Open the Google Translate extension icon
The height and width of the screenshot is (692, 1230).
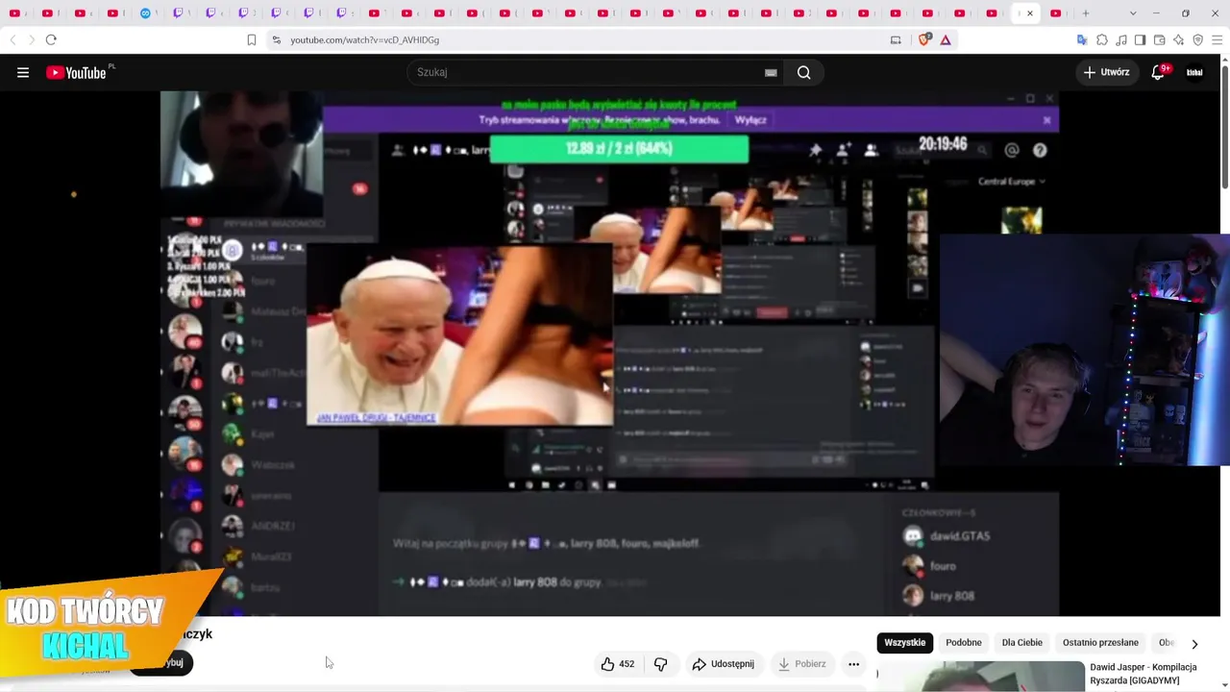click(x=1082, y=39)
